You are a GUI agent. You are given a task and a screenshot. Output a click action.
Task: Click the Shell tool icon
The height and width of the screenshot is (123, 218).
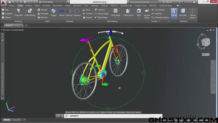tap(139, 13)
